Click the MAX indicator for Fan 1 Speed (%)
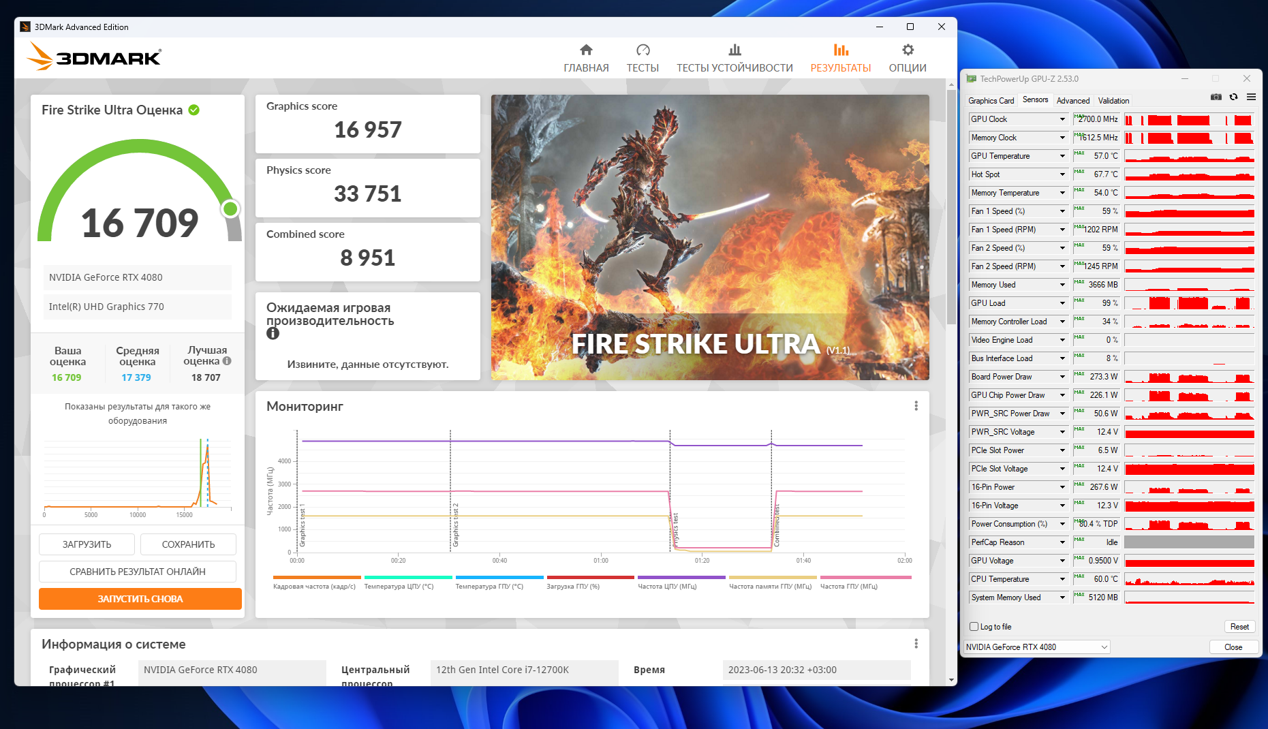1268x729 pixels. click(1079, 208)
